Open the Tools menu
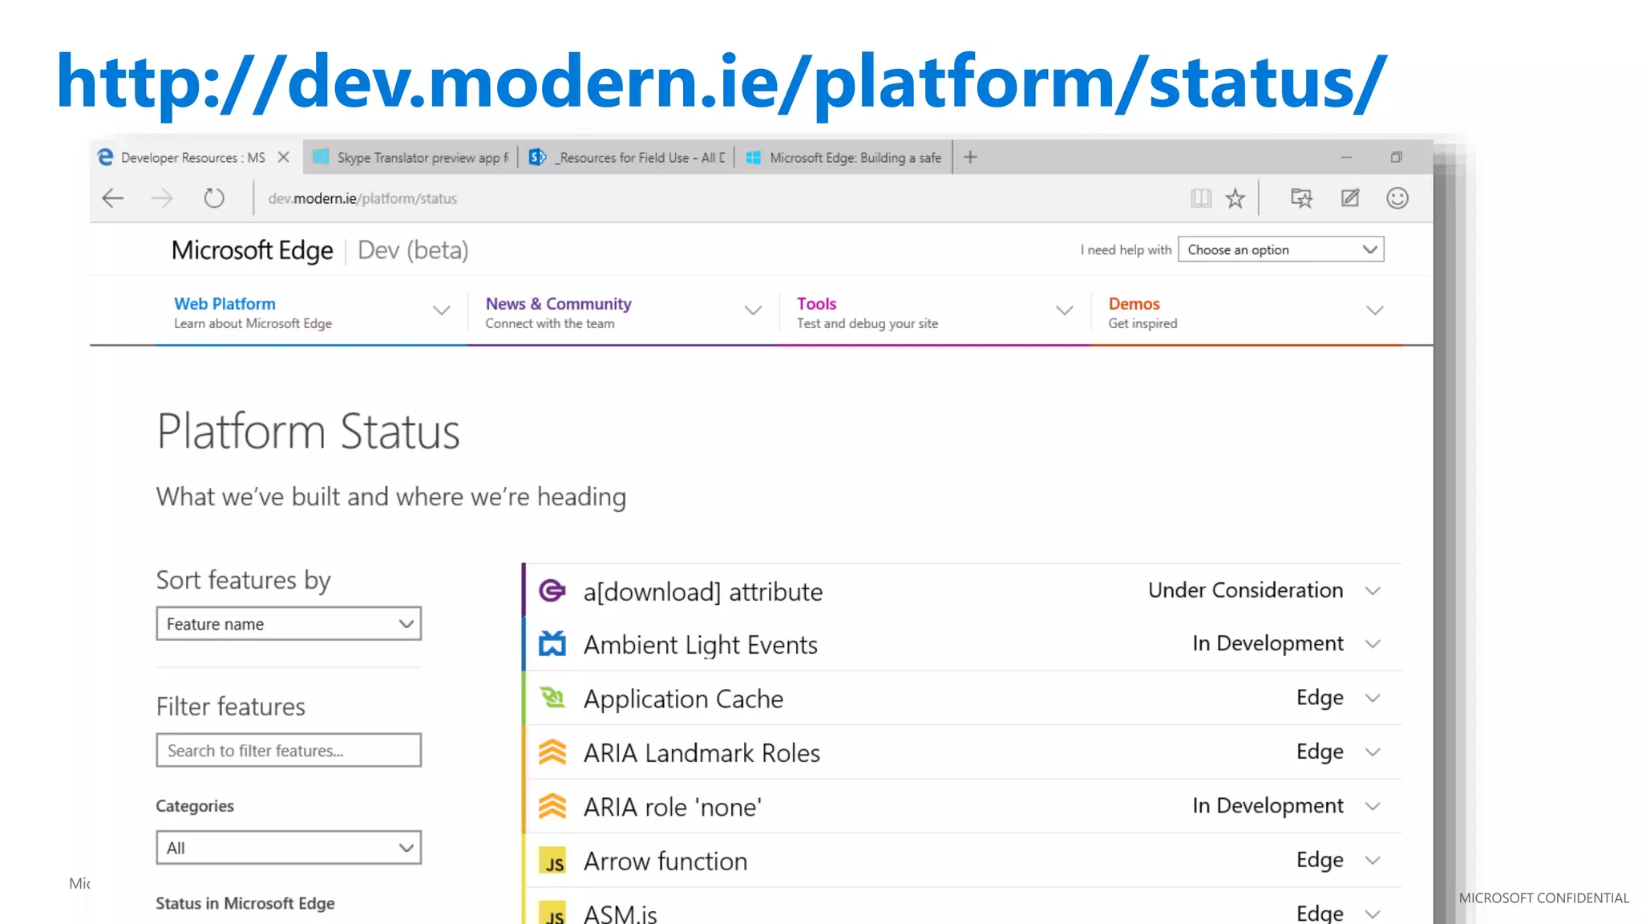The image size is (1642, 924). coord(934,313)
